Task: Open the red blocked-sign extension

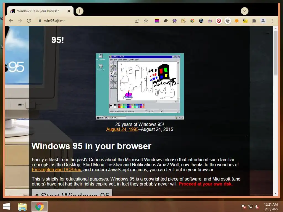Action: point(219,21)
